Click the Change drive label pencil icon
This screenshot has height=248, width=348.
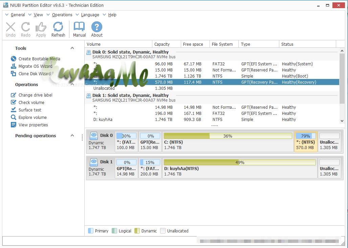click(x=14, y=95)
